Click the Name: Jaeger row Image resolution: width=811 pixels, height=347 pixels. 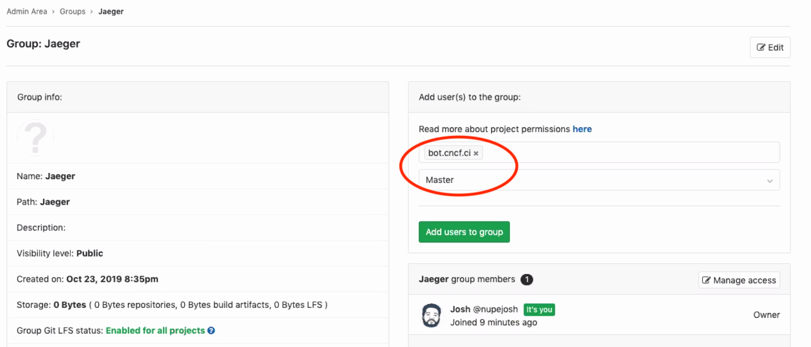[x=198, y=176]
